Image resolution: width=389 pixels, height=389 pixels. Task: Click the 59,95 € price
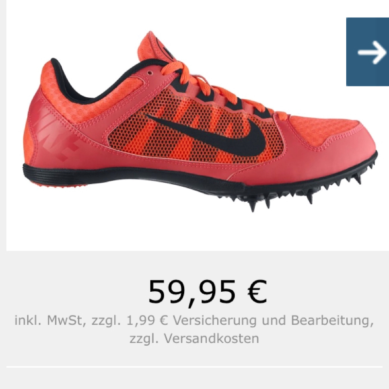coord(208,291)
